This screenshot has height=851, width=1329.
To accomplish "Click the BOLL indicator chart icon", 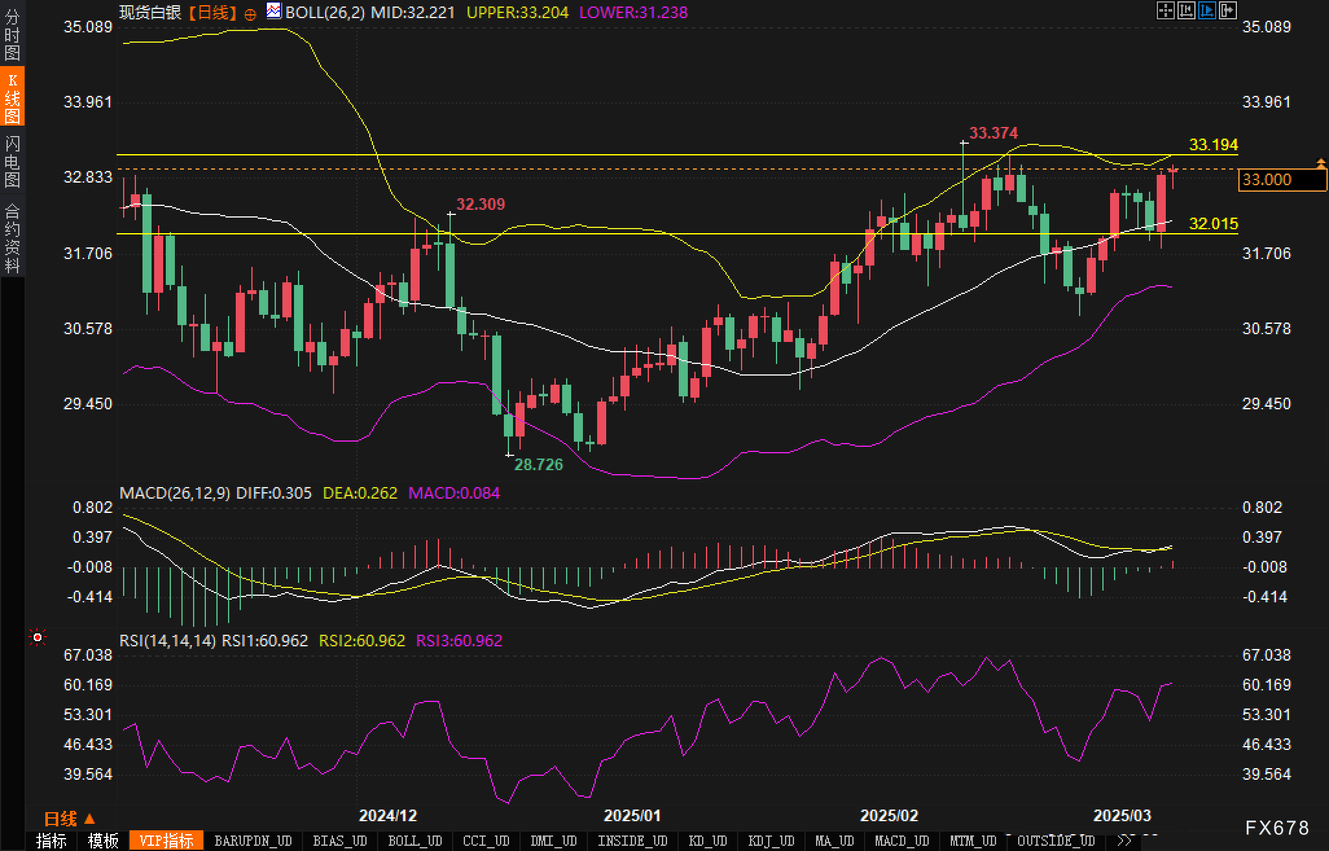I will 274,11.
